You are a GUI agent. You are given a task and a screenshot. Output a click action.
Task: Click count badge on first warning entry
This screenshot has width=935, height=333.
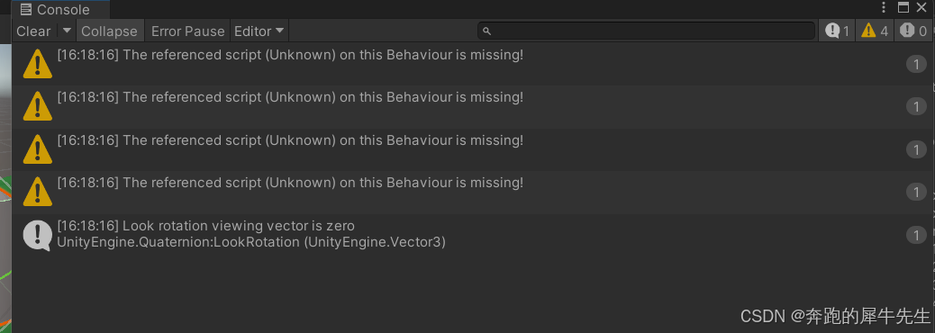pyautogui.click(x=916, y=64)
